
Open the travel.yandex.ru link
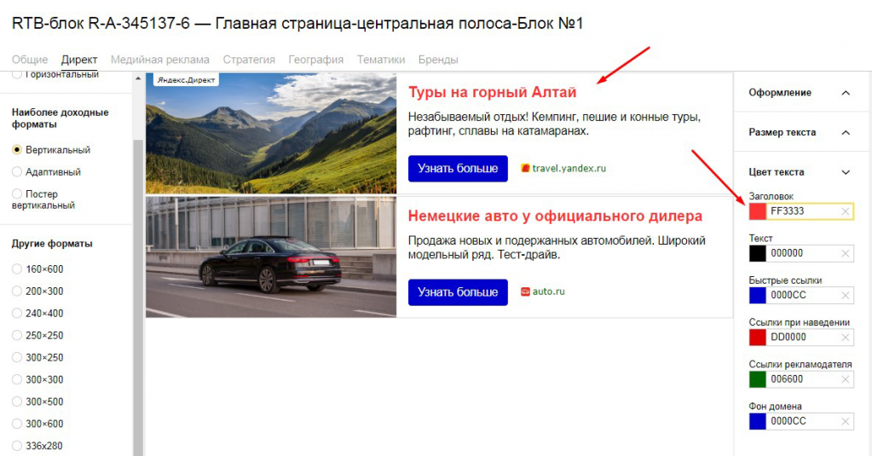coord(569,168)
